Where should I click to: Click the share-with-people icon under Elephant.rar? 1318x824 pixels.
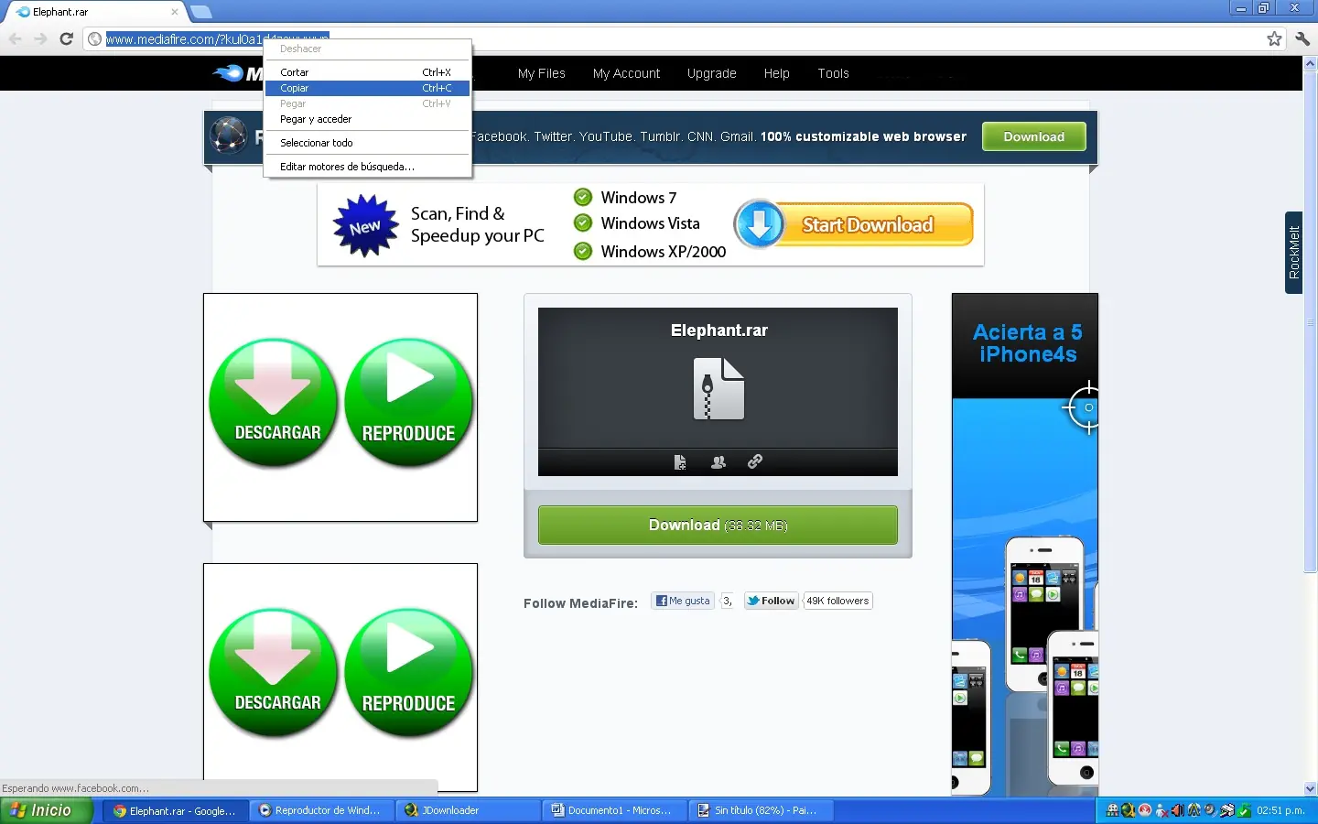coord(718,462)
